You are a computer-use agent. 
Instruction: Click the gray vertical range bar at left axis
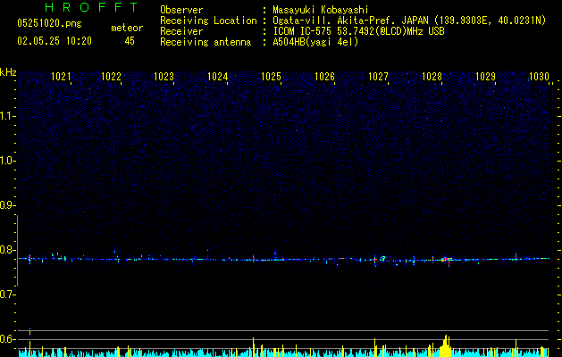tap(17, 250)
